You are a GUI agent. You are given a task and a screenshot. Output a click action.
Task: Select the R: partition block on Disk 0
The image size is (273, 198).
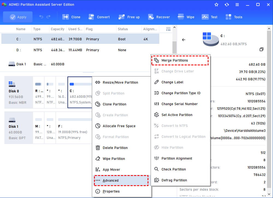click(39, 92)
